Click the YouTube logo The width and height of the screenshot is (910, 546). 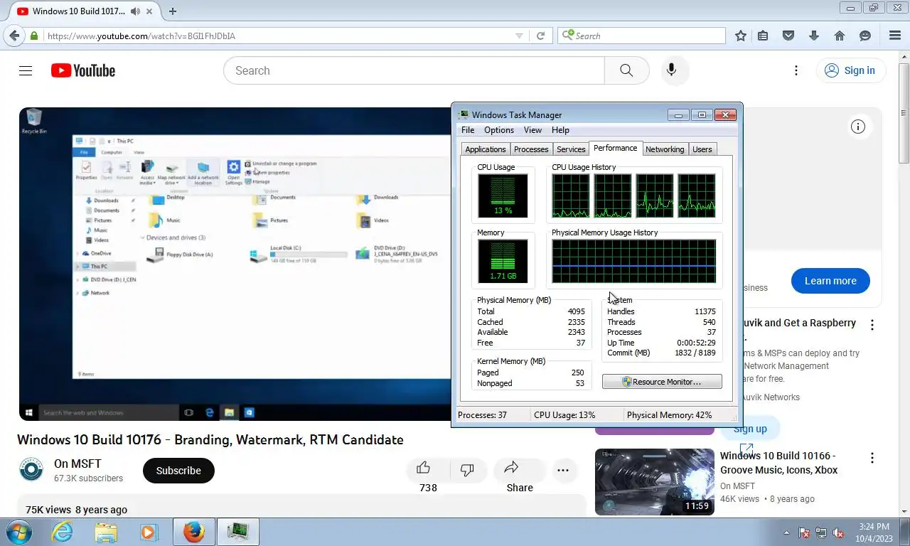(x=83, y=70)
